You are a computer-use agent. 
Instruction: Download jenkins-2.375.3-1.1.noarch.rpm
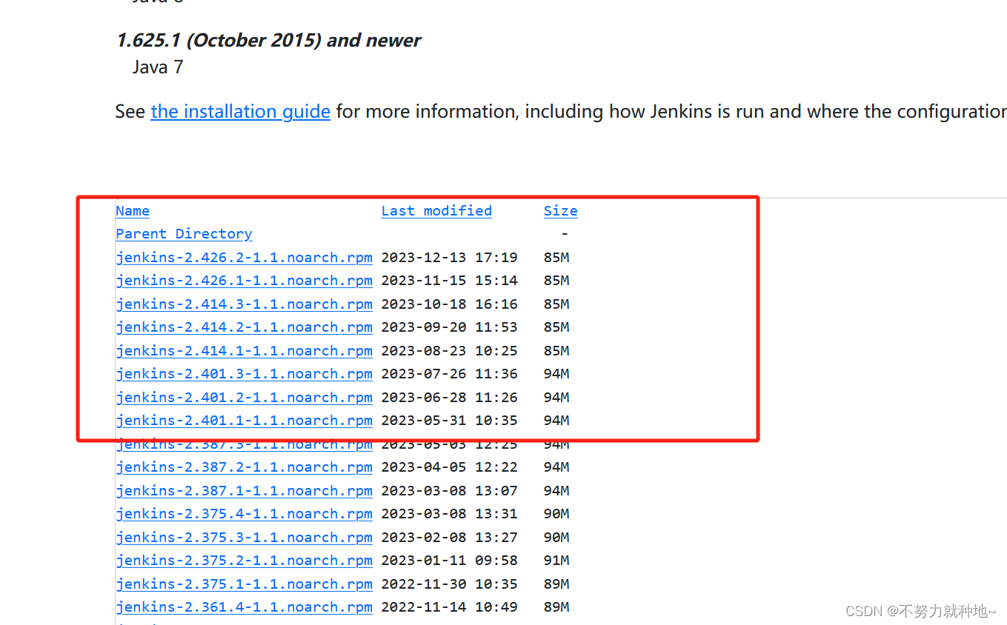[x=244, y=538]
